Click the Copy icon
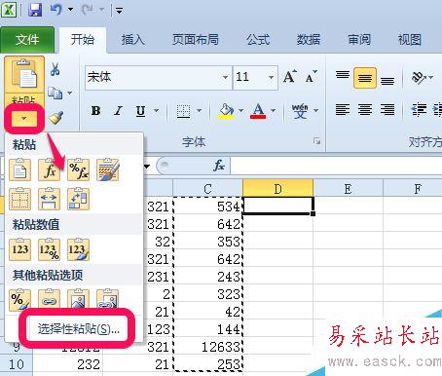This screenshot has height=376, width=442. click(55, 94)
